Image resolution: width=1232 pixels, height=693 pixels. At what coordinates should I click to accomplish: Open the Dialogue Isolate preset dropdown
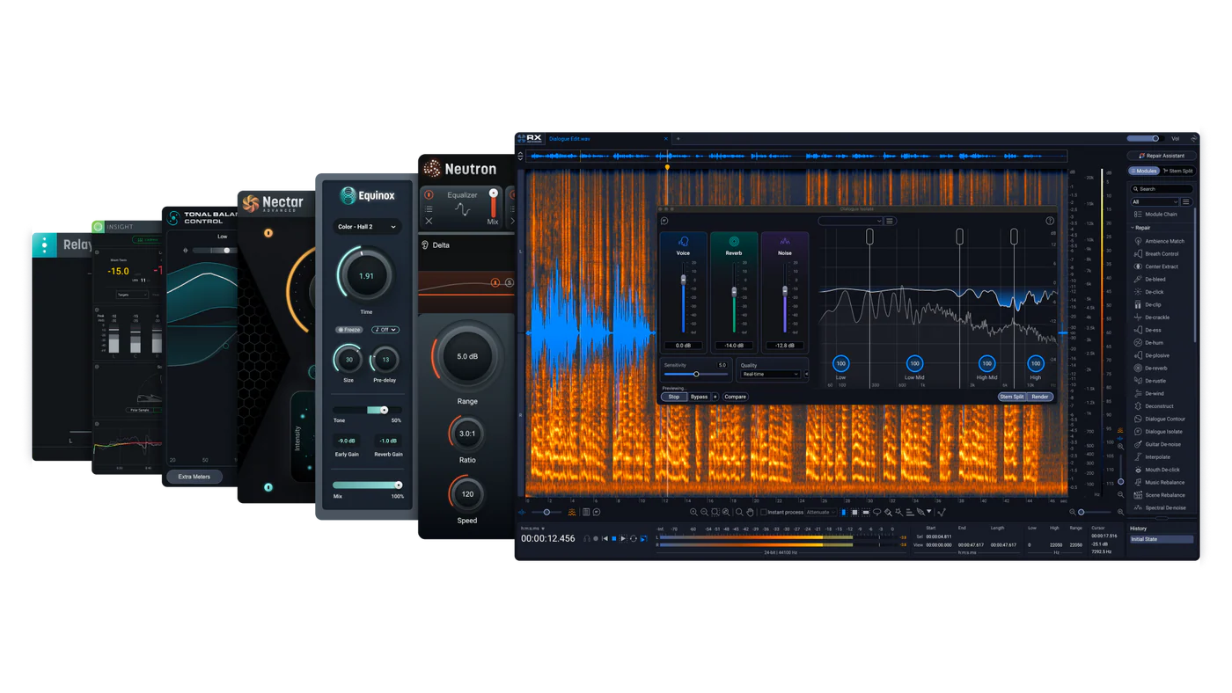850,221
